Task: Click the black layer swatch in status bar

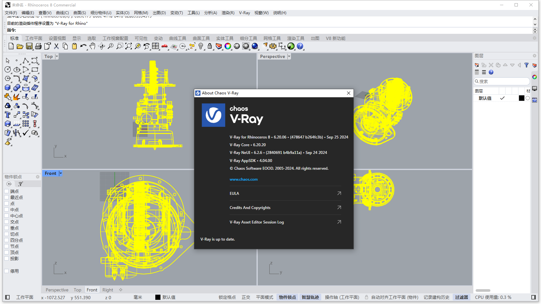Action: click(x=158, y=297)
